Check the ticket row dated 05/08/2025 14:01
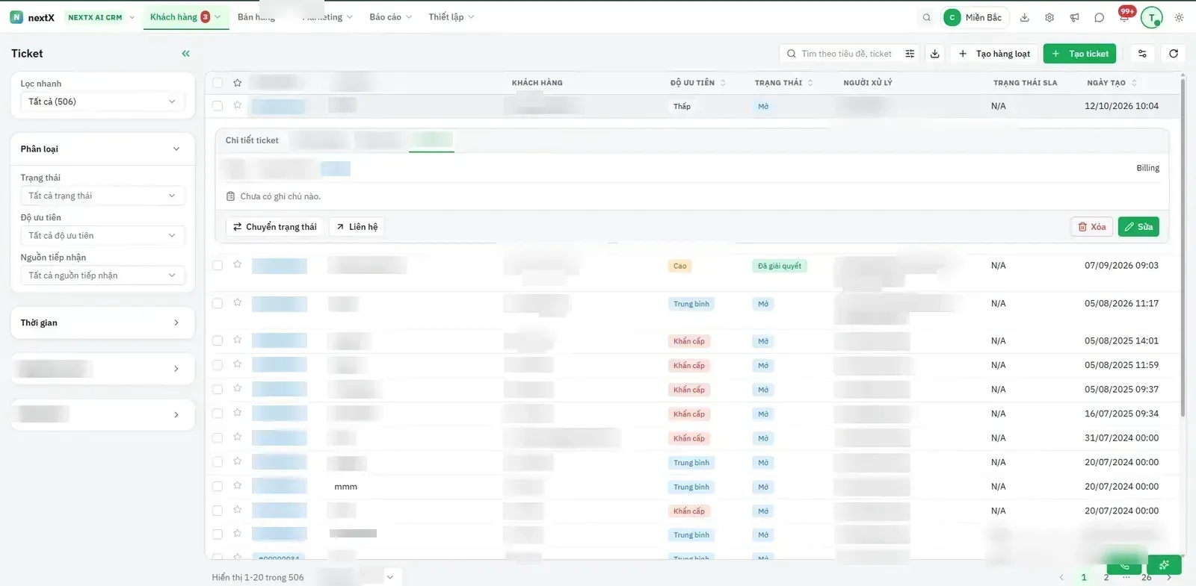 pos(218,340)
